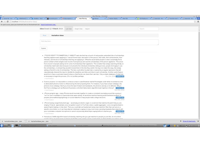The image size is (200, 142).
Task: Click the terminal icon in the taskbar
Action: pyautogui.click(x=16, y=126)
